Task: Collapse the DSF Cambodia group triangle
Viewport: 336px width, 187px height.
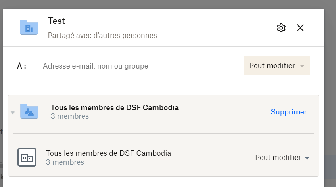Action: (x=13, y=113)
